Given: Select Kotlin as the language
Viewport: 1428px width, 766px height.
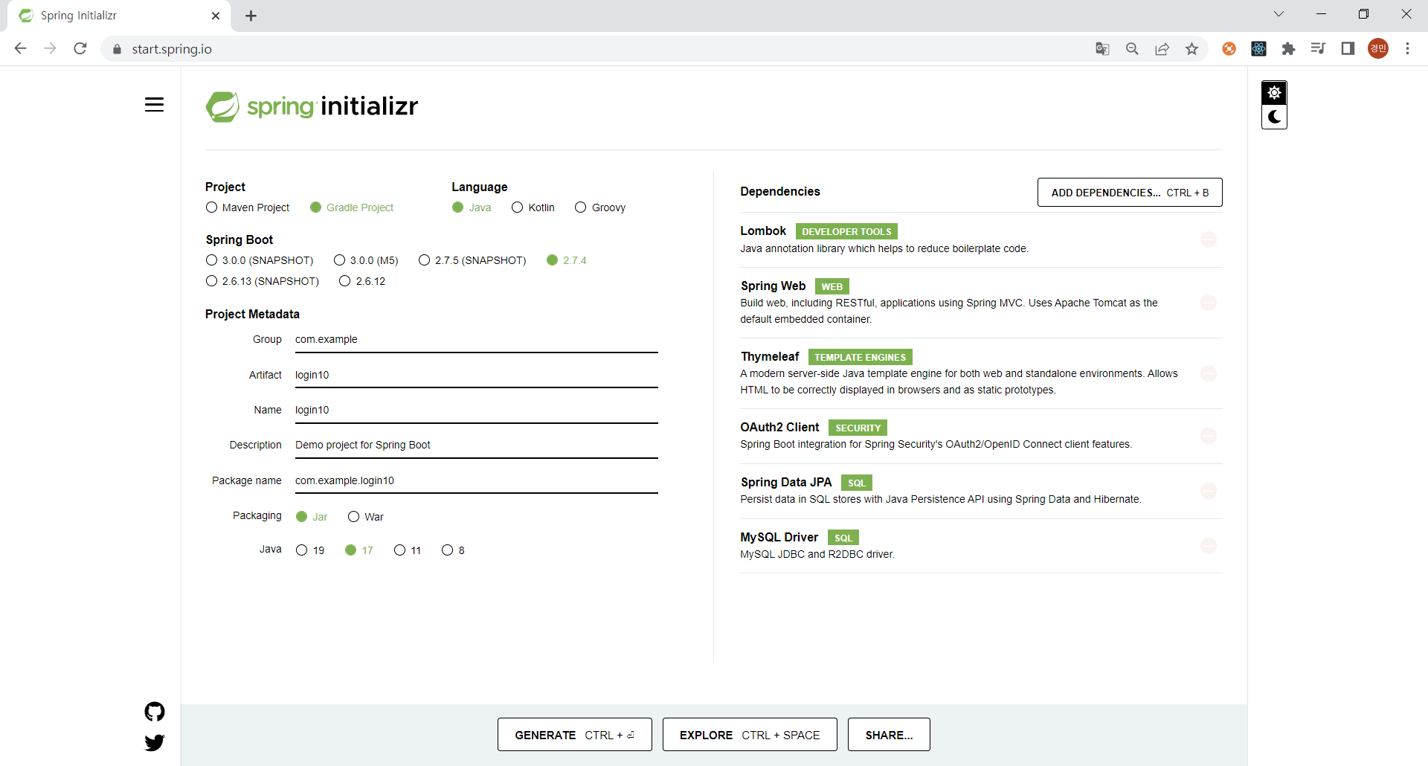Looking at the screenshot, I should point(518,207).
